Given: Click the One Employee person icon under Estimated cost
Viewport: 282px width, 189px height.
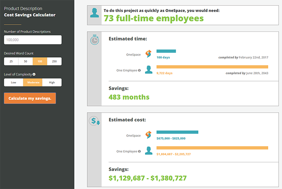Looking at the screenshot, I should click(x=149, y=151).
